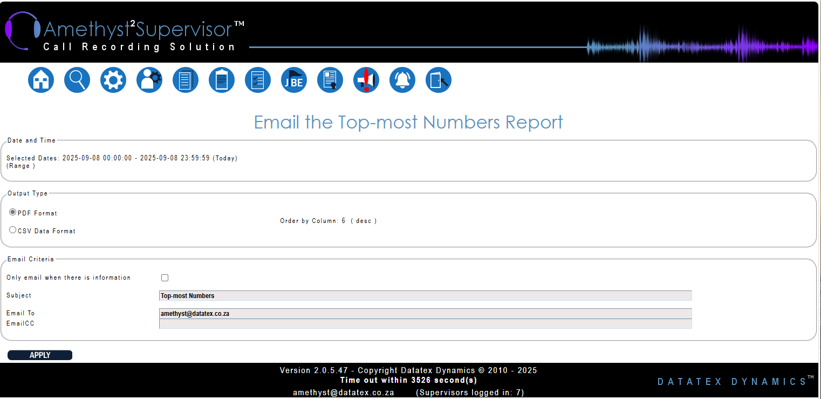Click the JBE flag icon
Viewport: 821px width, 399px height.
(294, 80)
